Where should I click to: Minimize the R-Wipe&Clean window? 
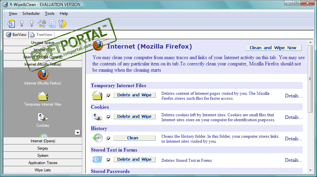(x=288, y=3)
